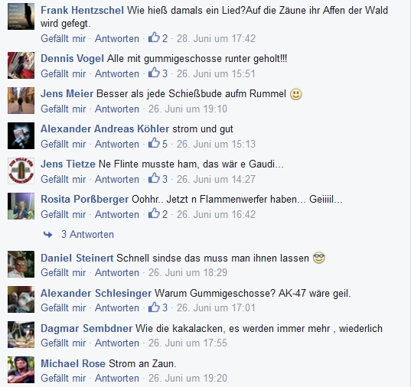Click thumbs-up icon on Alexander Schlesinger's comment
The width and height of the screenshot is (411, 387).
tap(154, 307)
